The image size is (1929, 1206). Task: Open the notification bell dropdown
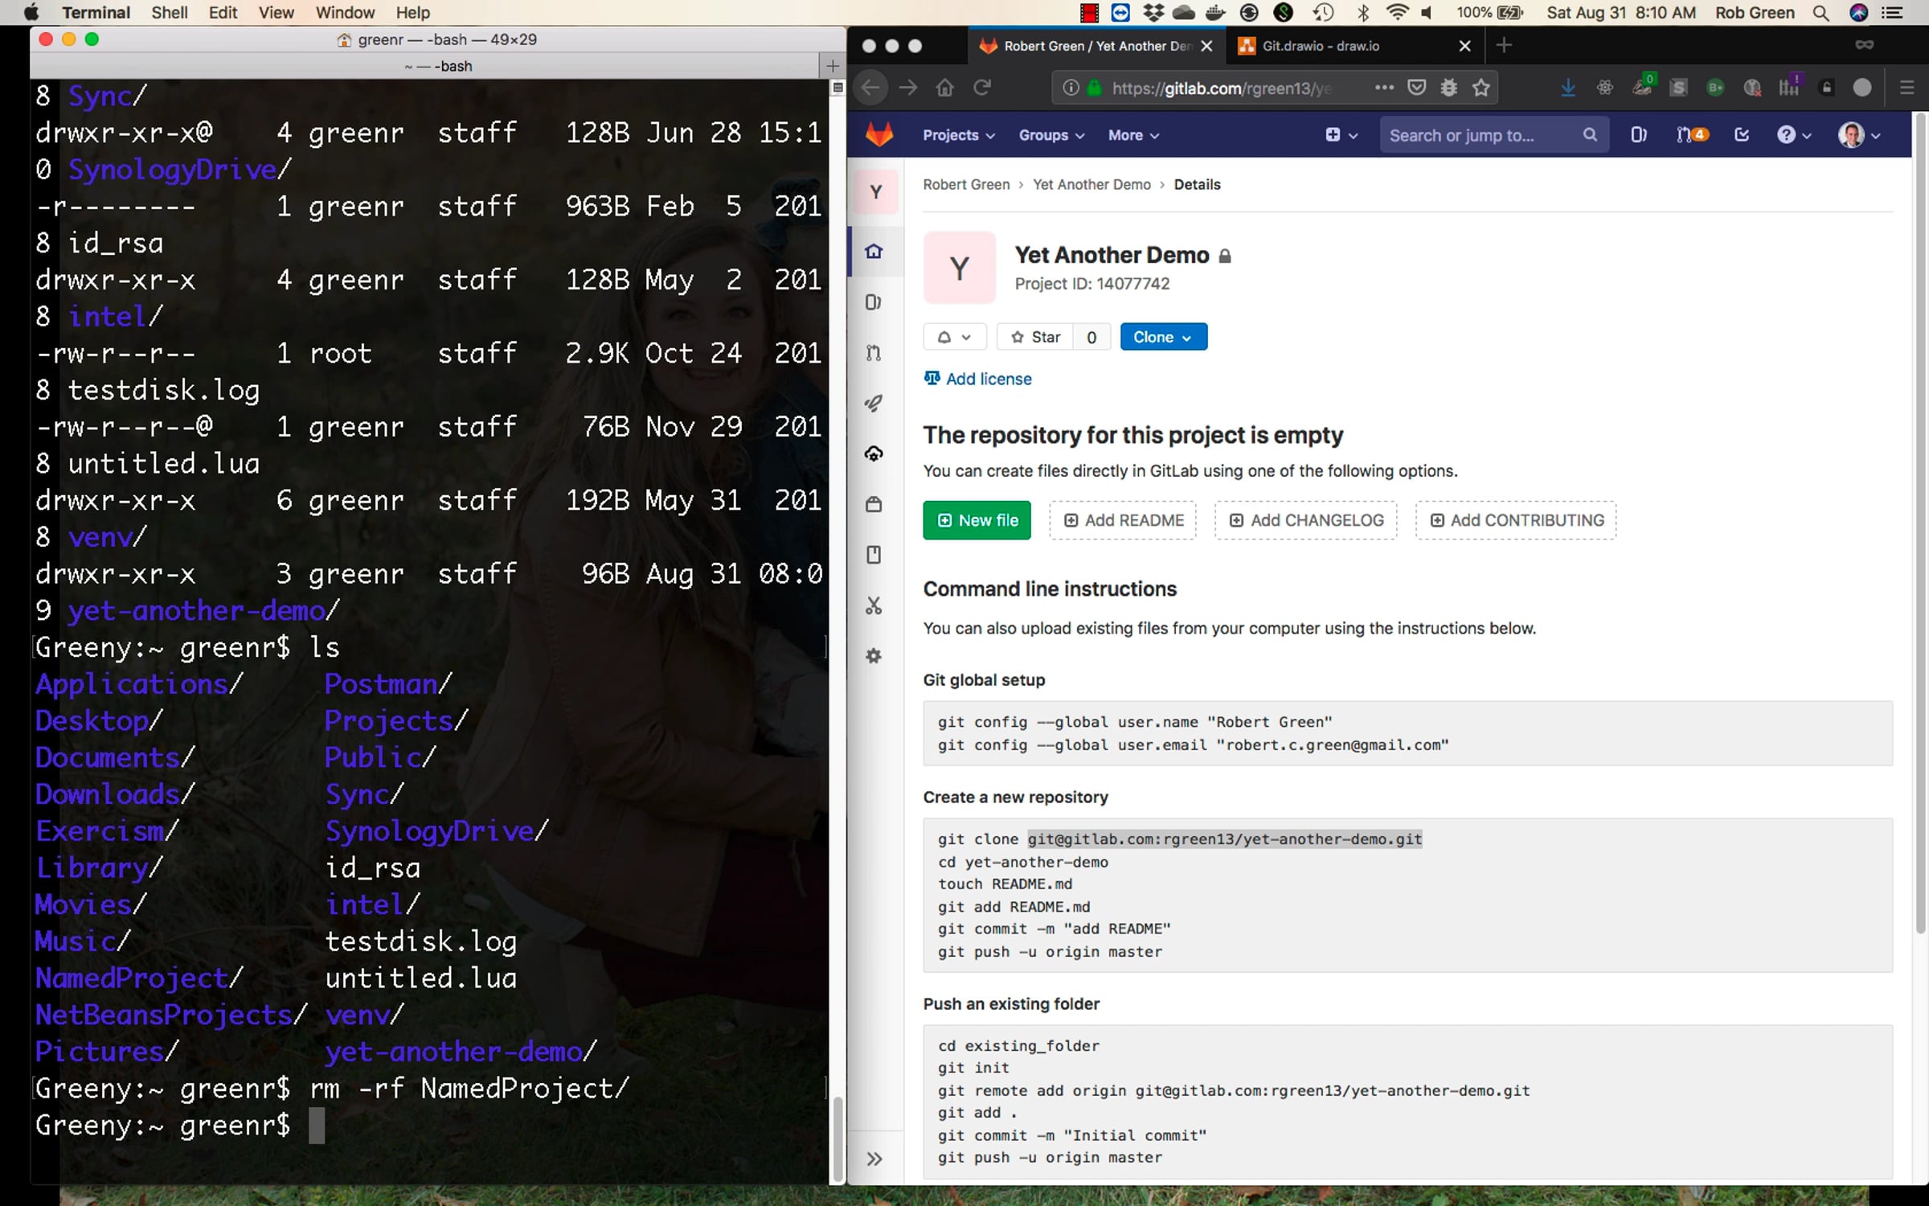954,337
